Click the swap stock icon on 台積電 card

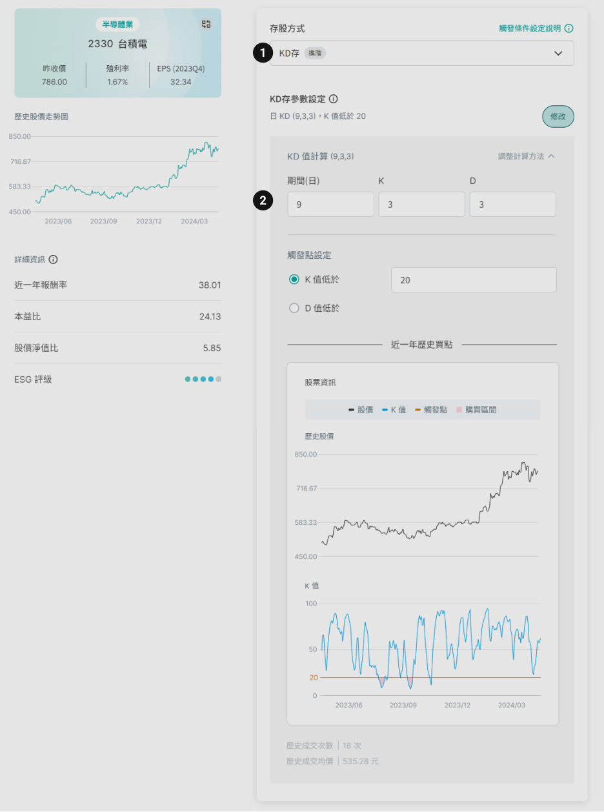206,24
